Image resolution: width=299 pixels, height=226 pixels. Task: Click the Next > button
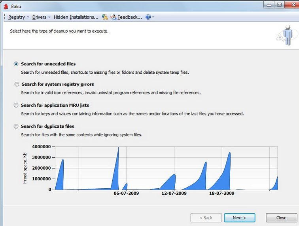point(240,218)
